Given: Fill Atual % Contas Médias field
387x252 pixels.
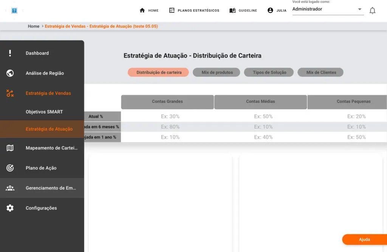Looking at the screenshot, I should click(x=260, y=116).
